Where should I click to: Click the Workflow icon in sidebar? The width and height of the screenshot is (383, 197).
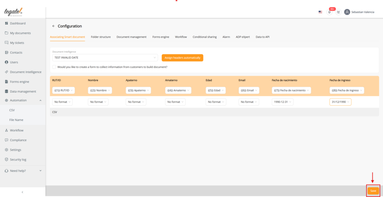pos(7,131)
